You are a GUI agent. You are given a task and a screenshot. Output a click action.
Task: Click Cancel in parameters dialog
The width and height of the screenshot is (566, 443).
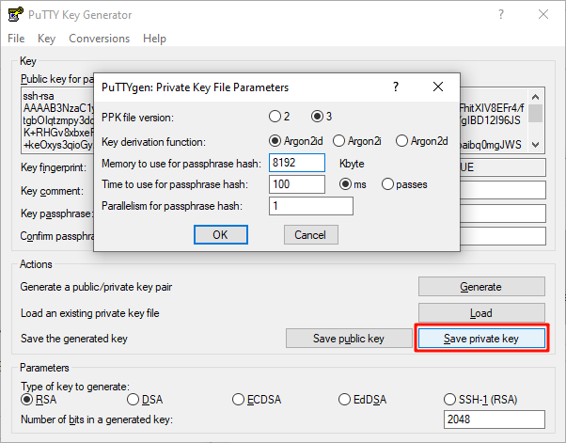(311, 235)
